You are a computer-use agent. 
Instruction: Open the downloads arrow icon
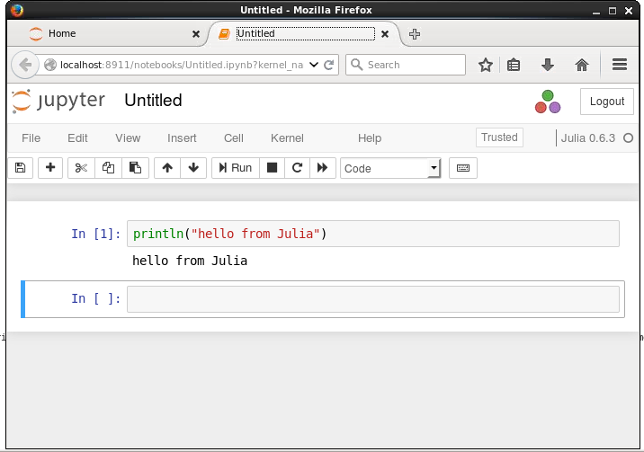(x=548, y=65)
